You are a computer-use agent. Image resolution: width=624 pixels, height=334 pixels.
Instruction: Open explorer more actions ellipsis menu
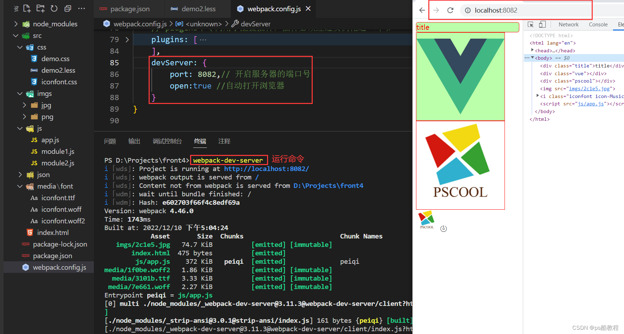(82, 8)
